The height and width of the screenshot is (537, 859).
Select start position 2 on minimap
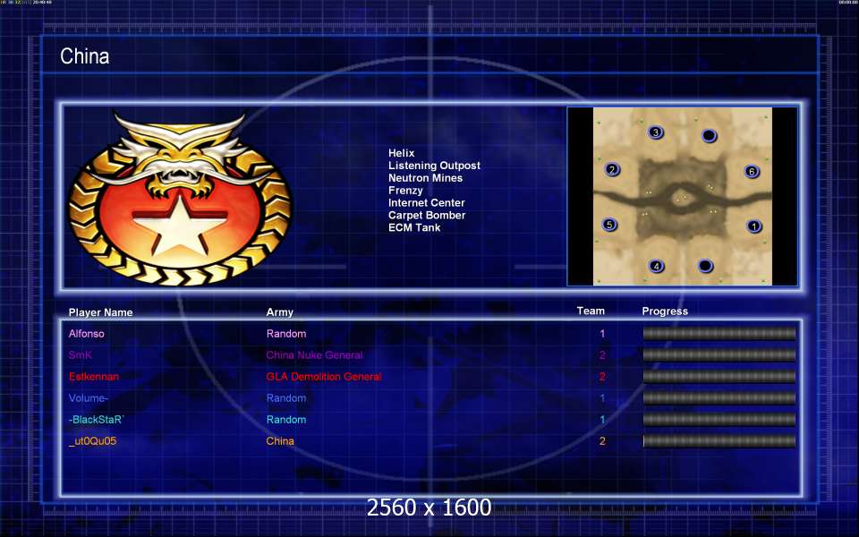tap(612, 169)
